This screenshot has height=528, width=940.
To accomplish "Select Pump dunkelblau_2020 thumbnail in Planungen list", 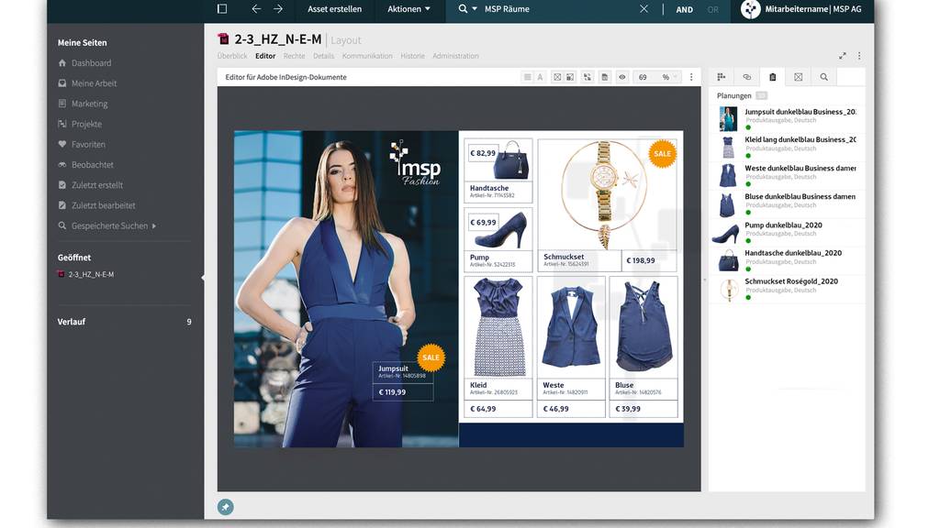I will pyautogui.click(x=727, y=233).
